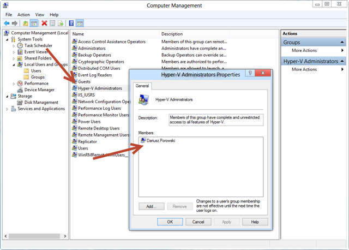Click the Event Viewer icon in tree
The height and width of the screenshot is (250, 349).
pos(20,52)
